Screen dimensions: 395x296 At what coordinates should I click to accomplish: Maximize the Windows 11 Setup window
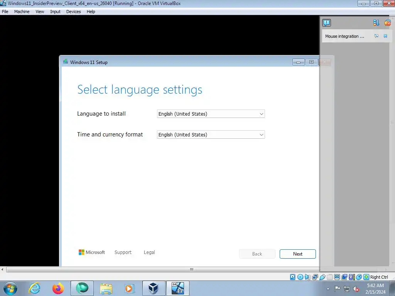311,62
